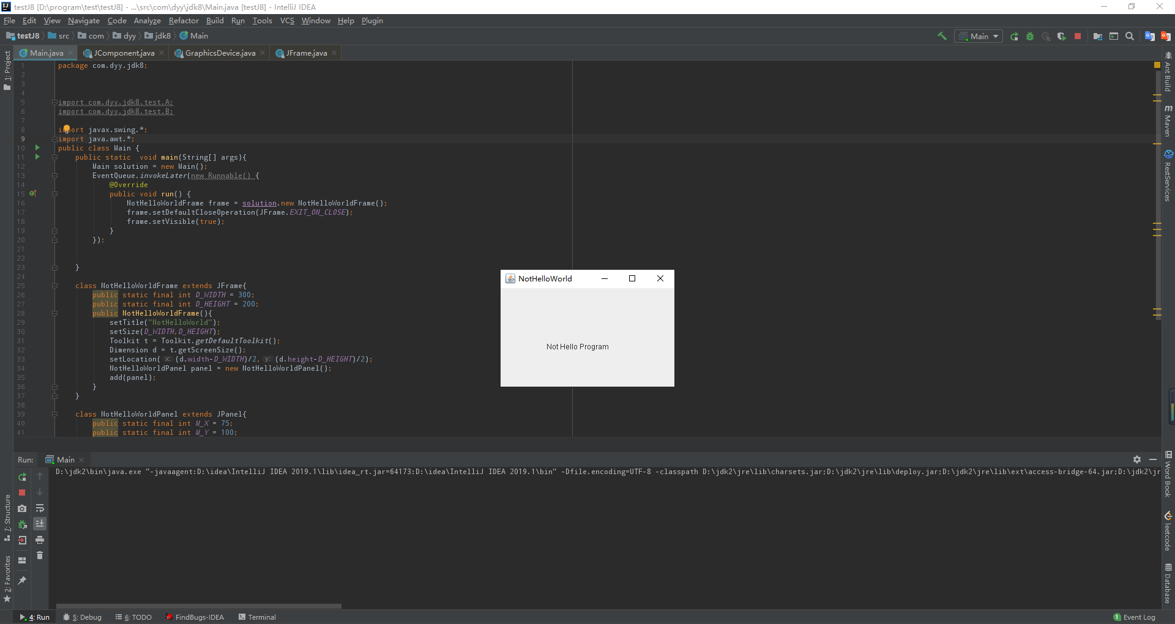Open the Event Log
Image resolution: width=1175 pixels, height=624 pixels.
pyautogui.click(x=1134, y=617)
